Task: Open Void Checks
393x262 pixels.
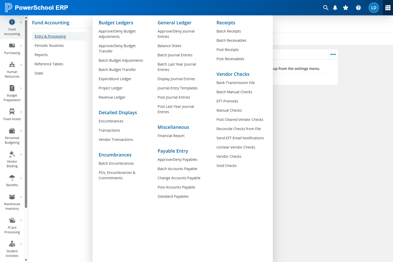Action: 226,166
